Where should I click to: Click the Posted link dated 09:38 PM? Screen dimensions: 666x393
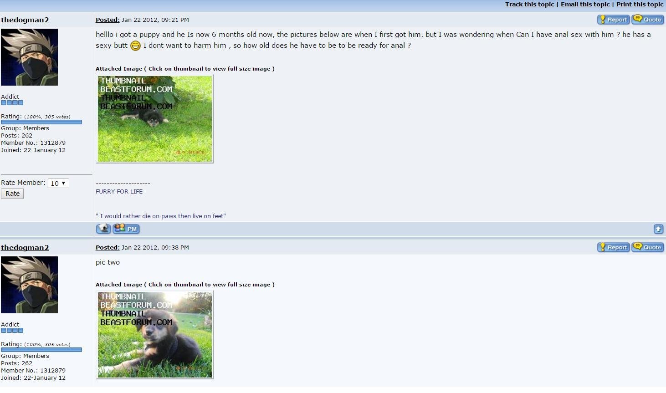108,247
